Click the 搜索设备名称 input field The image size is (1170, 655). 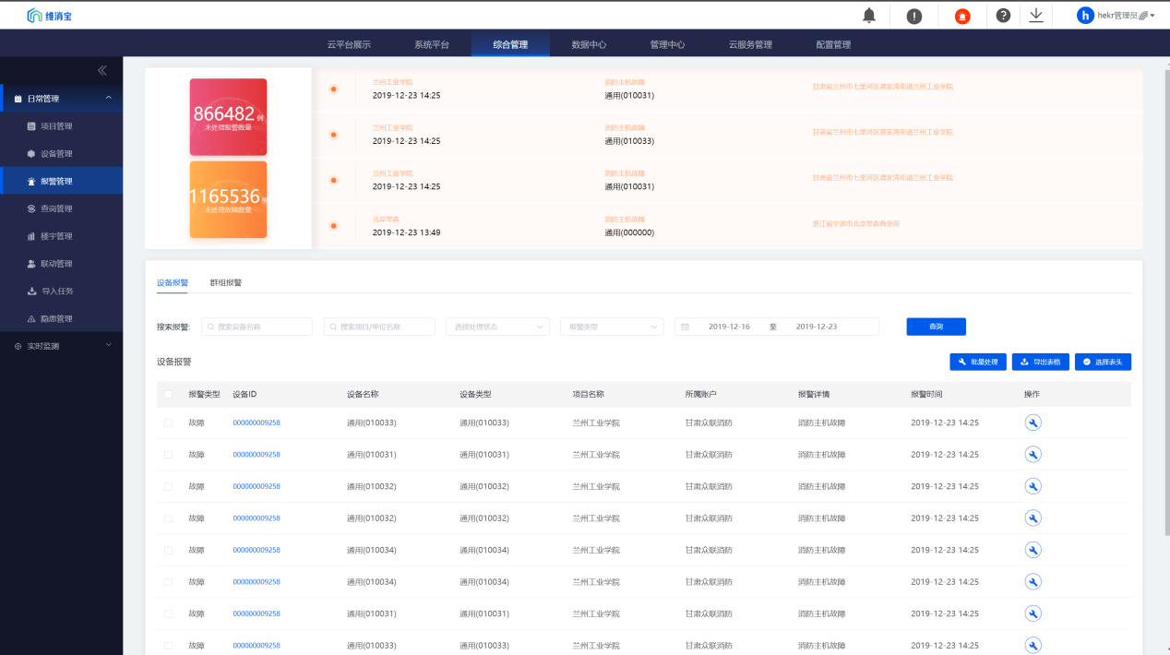(x=257, y=327)
